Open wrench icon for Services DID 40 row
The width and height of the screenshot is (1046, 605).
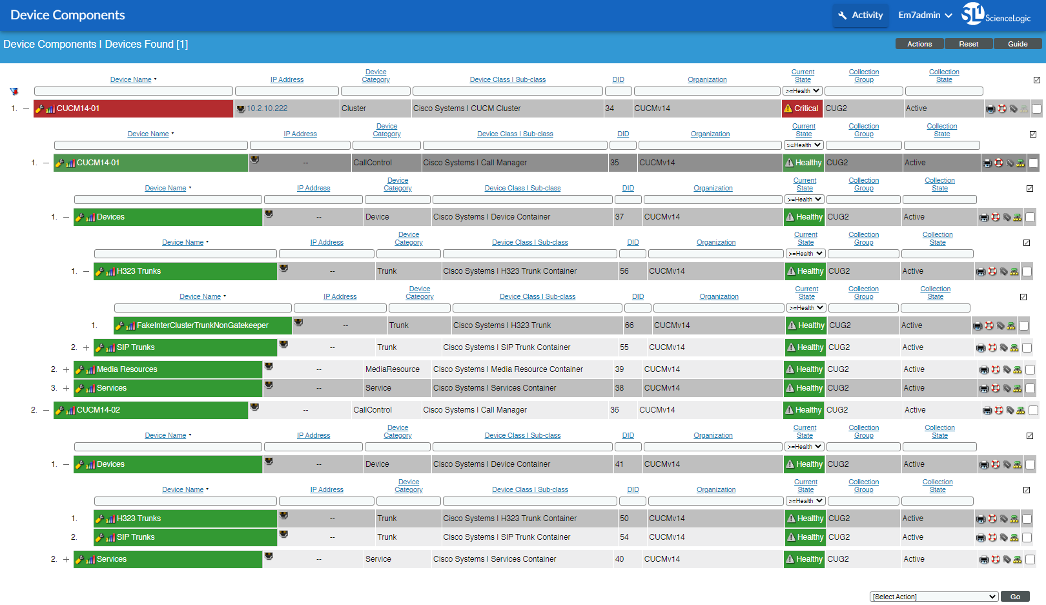click(80, 559)
